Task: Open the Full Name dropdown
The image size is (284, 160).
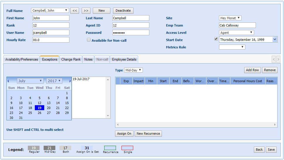Action: pyautogui.click(x=50, y=10)
